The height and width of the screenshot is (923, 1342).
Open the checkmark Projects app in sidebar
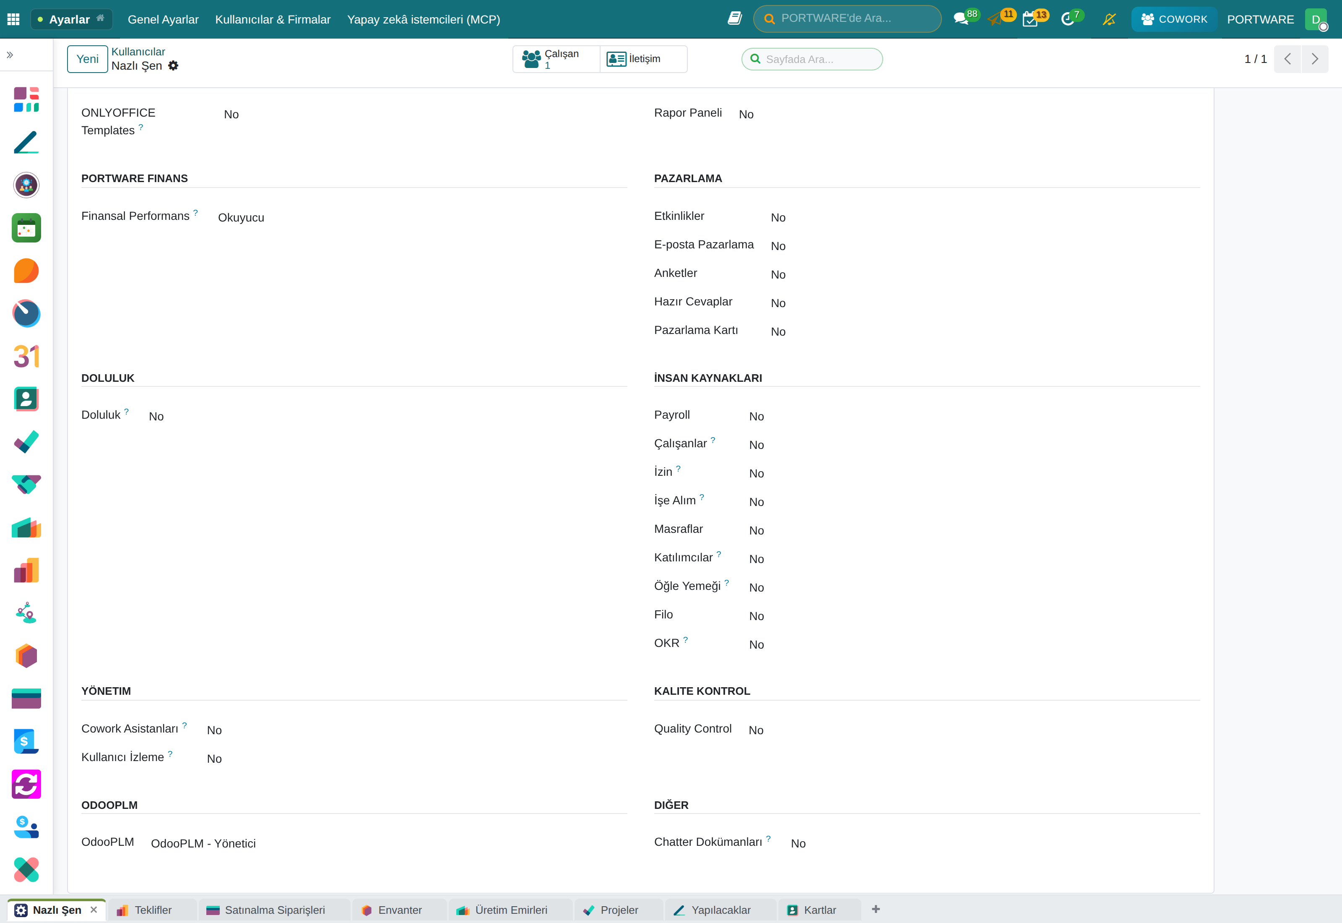(26, 442)
